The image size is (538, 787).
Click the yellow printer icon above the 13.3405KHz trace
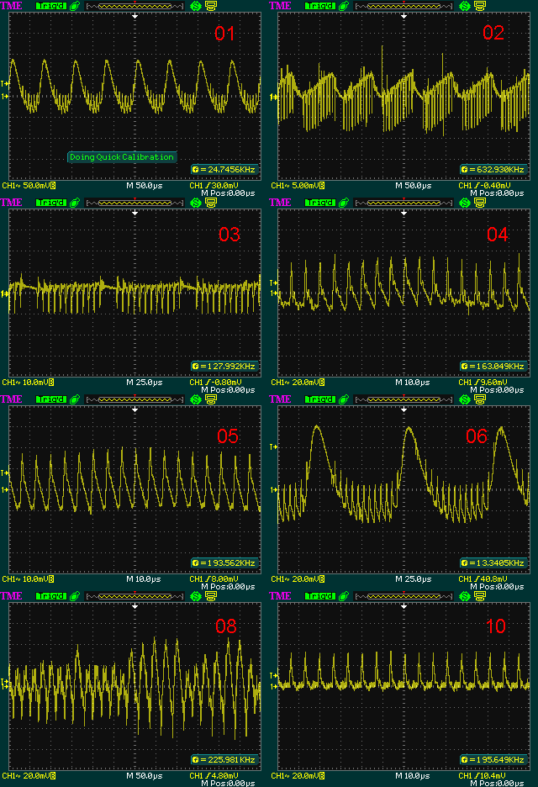coord(480,399)
